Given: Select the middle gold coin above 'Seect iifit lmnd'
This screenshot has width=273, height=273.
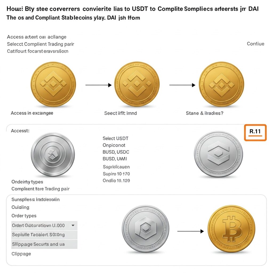Looking at the screenshot, I should pos(137,84).
